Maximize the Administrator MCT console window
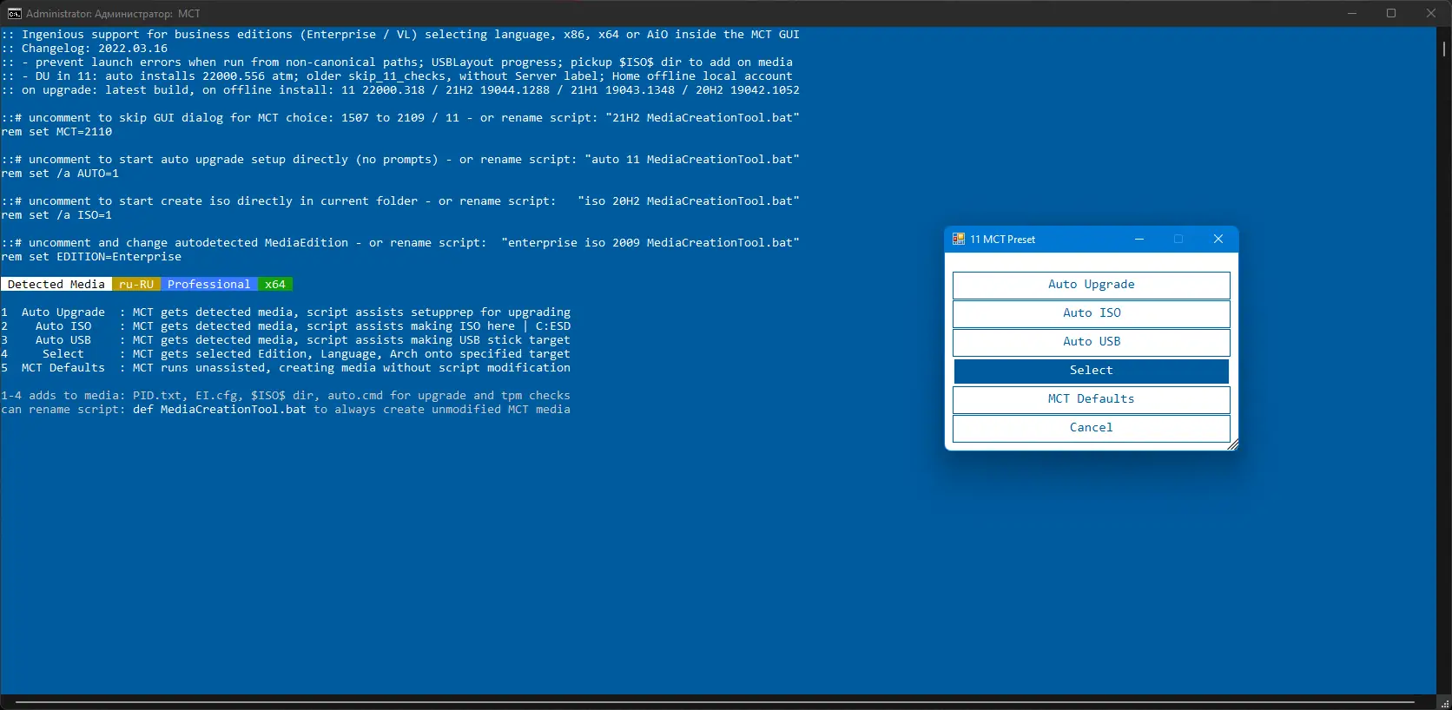Image resolution: width=1452 pixels, height=710 pixels. coord(1391,13)
